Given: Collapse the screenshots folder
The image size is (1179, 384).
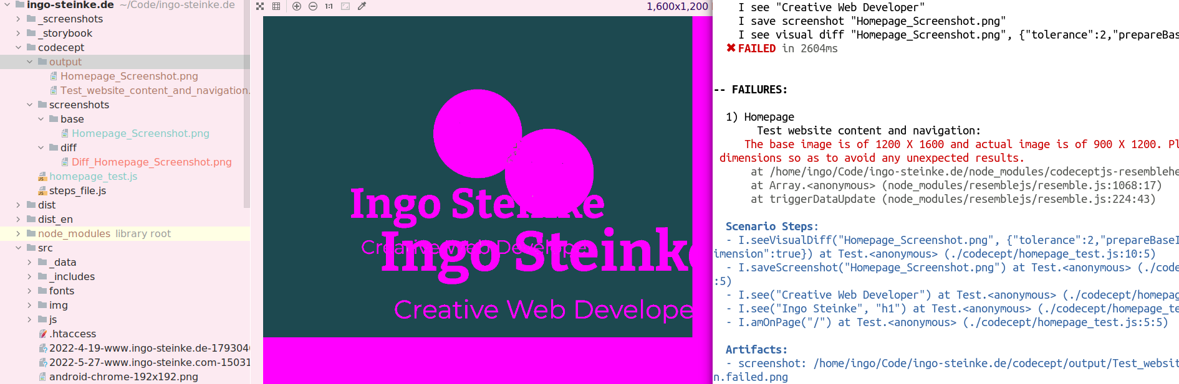Looking at the screenshot, I should (29, 105).
